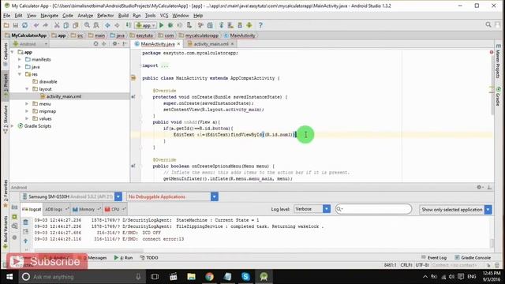
Task: Open the SDK Manager toolbar icon
Action: [x=240, y=25]
